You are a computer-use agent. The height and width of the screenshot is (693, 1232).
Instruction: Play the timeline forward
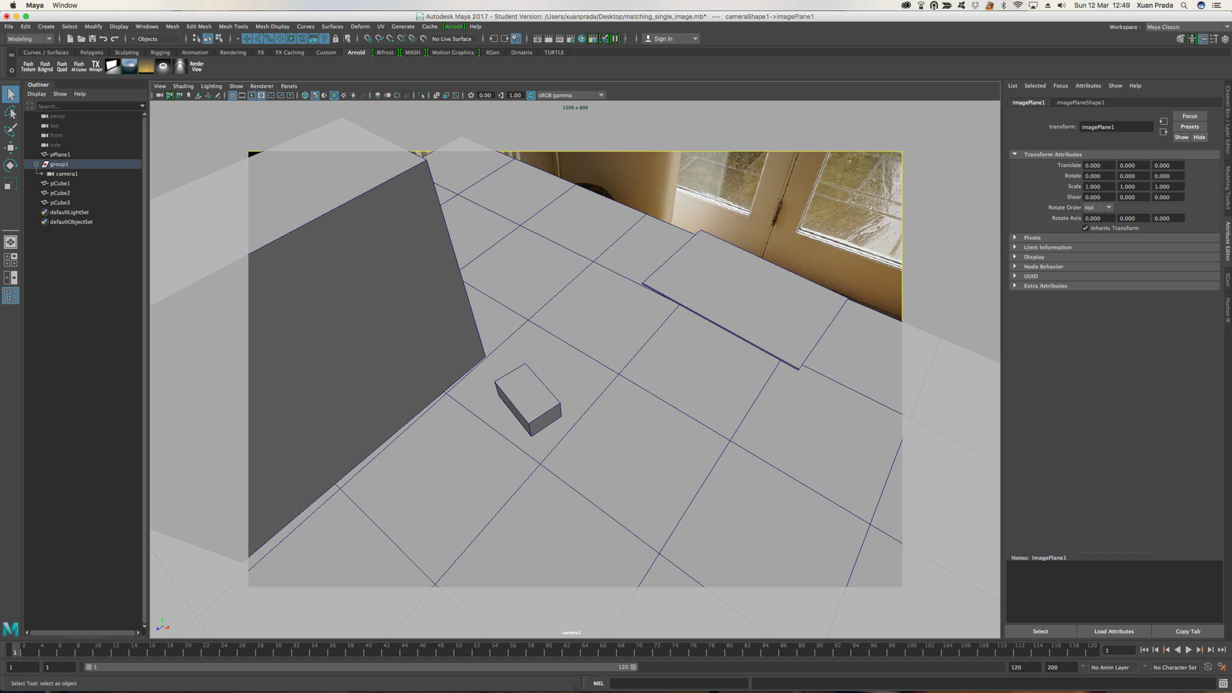(x=1188, y=650)
